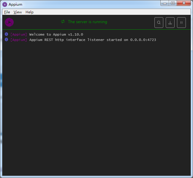Screen dimensions: 193x178
Task: Click the info icon beside the REST listener log line
Action: pos(7,39)
